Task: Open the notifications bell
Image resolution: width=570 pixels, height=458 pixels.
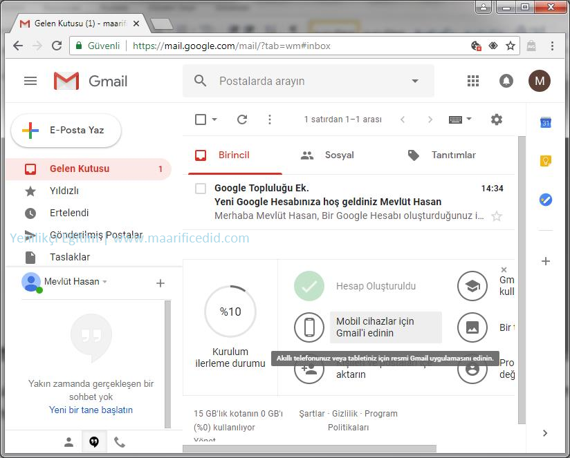Action: pyautogui.click(x=506, y=81)
